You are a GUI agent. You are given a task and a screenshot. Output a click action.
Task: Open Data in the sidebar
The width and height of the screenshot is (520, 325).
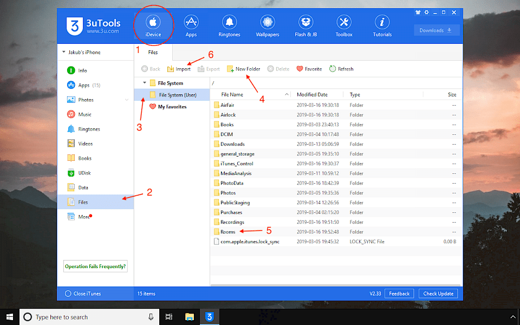(x=95, y=187)
